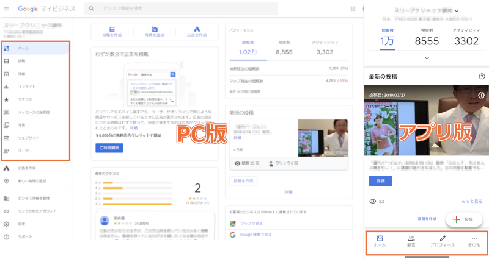Click help icon beside 最新の投稿
Image resolution: width=489 pixels, height=259 pixels.
coord(482,77)
